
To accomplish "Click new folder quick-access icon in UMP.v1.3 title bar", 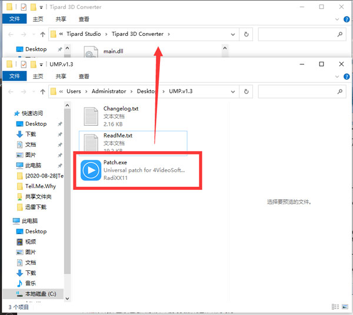I will pos(34,65).
